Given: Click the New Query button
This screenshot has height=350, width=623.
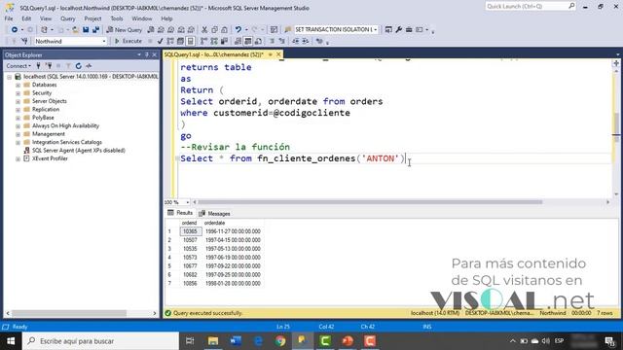Looking at the screenshot, I should point(125,30).
